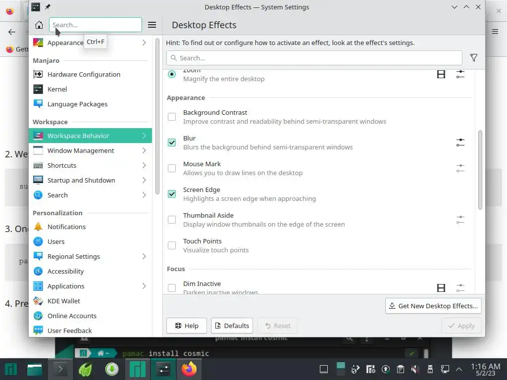Click the effects list vertical scrollbar
Viewport: 507px width, 380px height.
pos(480,170)
